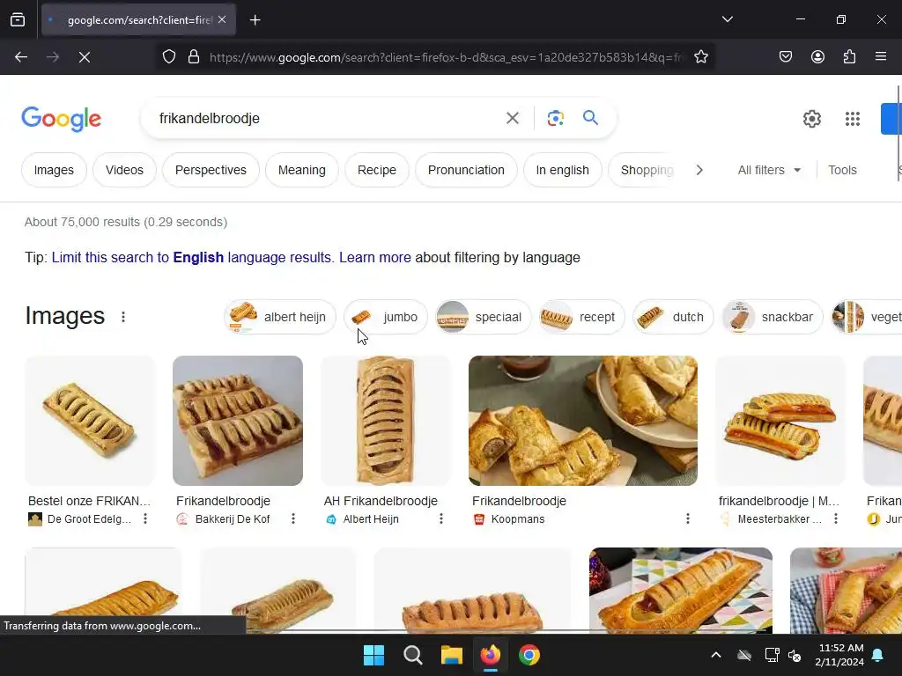
Task: Select the Meaning filter chip
Action: 302,170
